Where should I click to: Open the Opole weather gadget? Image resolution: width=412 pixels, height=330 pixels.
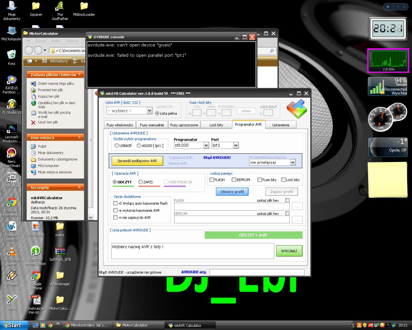click(x=388, y=147)
